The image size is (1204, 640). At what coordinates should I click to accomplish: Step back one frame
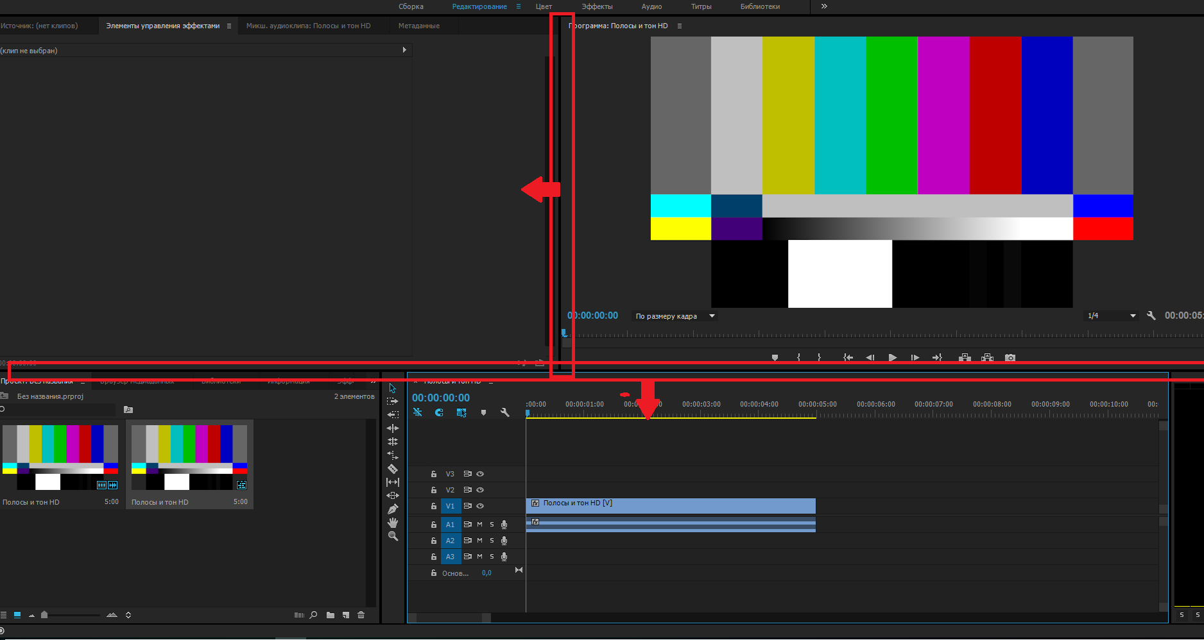pos(870,358)
